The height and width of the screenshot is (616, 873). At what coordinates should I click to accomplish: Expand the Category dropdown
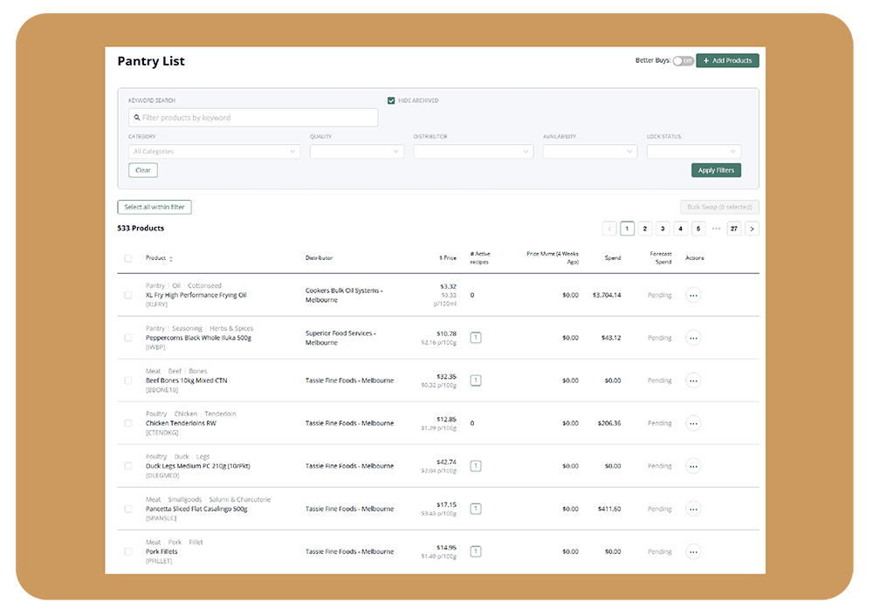[x=214, y=152]
